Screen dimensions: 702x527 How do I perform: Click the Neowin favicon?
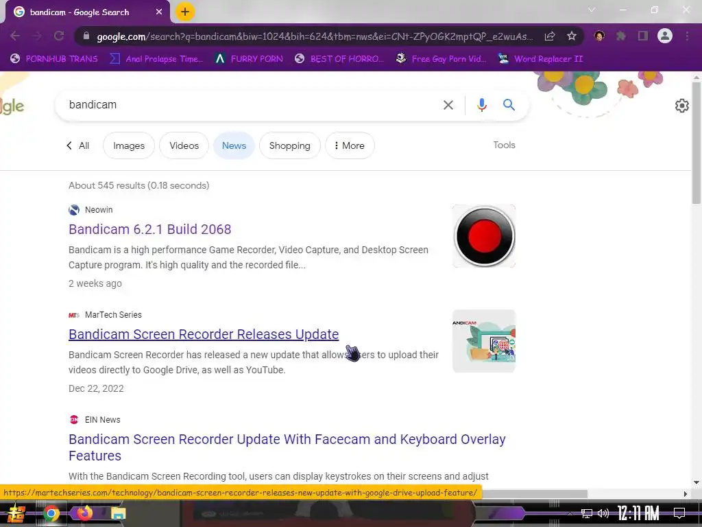74,210
